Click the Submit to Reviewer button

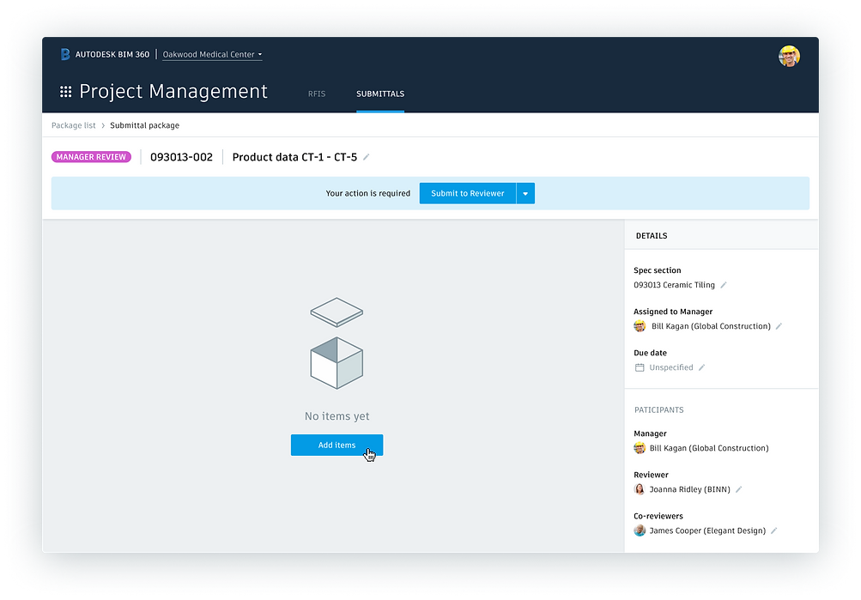pyautogui.click(x=468, y=193)
